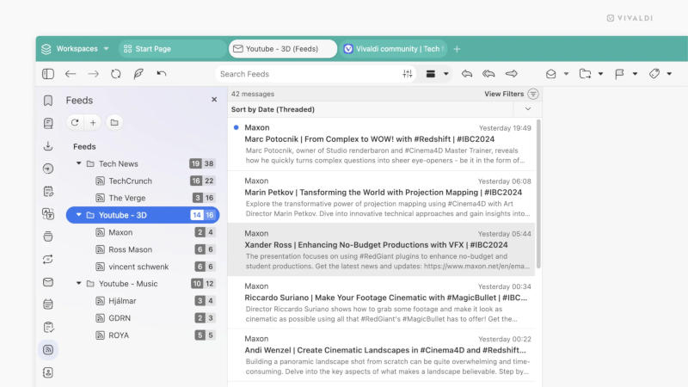Switch to the Start Page tab

tap(171, 49)
